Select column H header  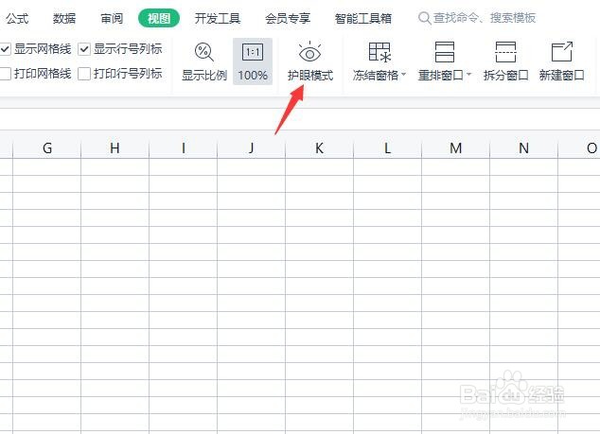[115, 148]
